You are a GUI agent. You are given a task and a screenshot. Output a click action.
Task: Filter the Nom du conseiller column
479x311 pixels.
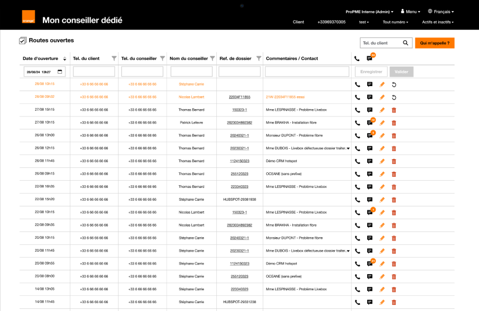[212, 58]
